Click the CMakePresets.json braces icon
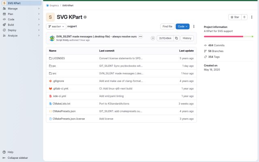The width and height of the screenshot is (259, 162). point(50,111)
